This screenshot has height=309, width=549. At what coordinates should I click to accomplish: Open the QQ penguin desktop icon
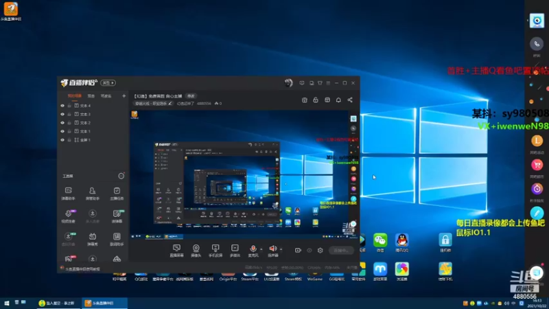pos(402,242)
